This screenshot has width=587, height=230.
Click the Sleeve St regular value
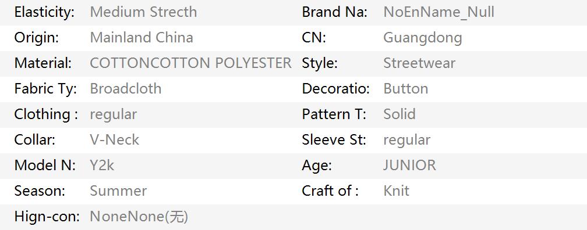pos(407,141)
